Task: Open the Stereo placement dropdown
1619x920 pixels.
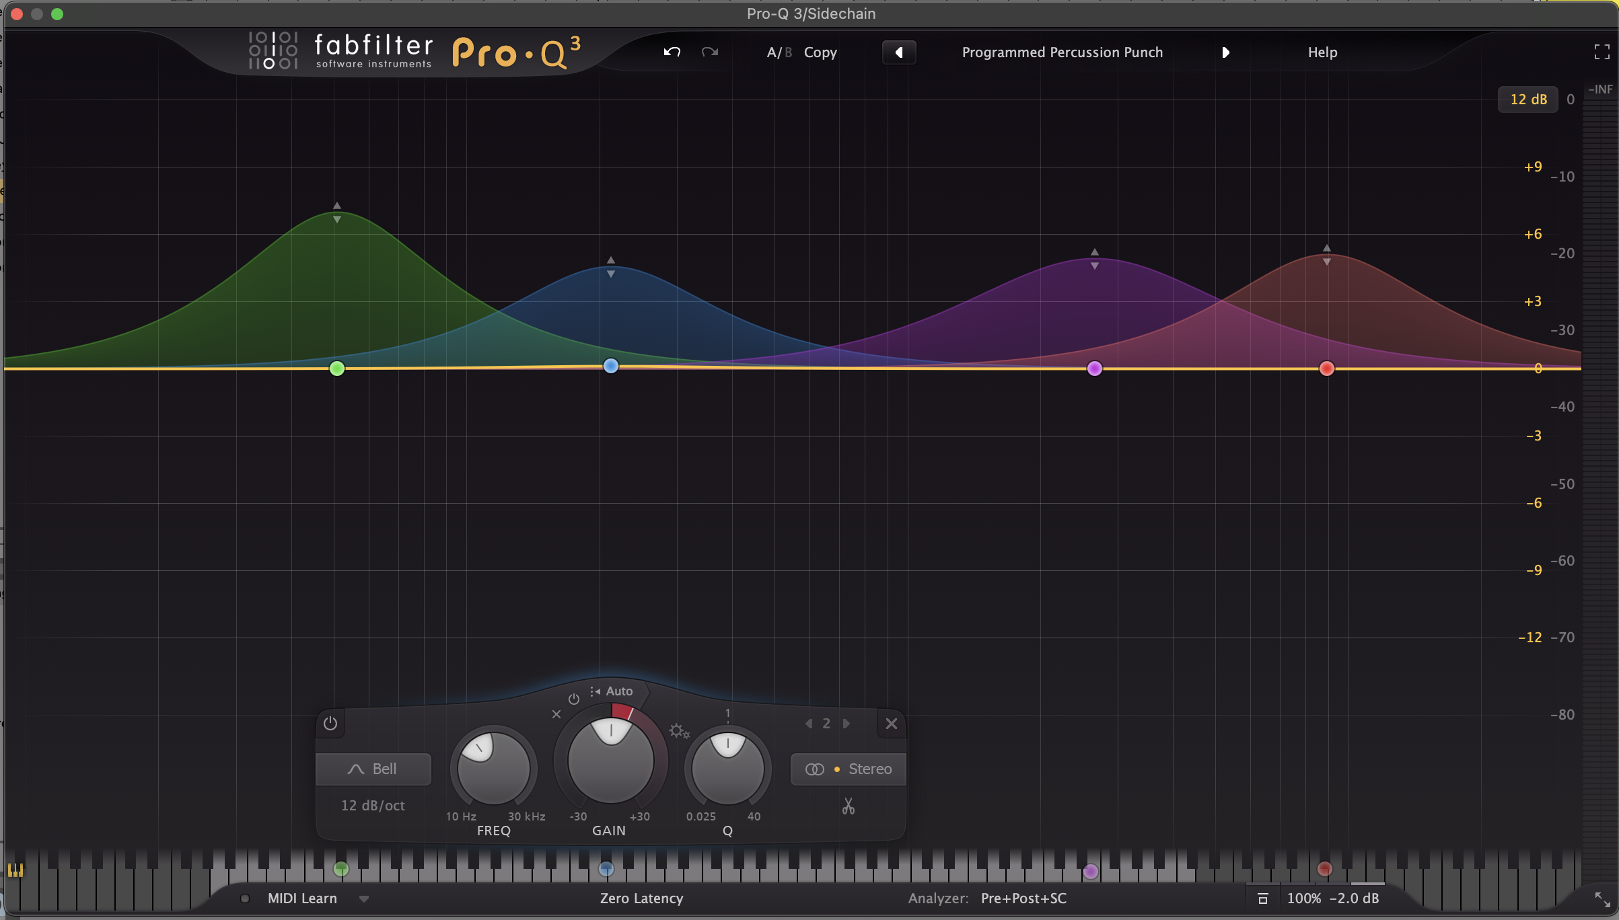Action: click(849, 769)
